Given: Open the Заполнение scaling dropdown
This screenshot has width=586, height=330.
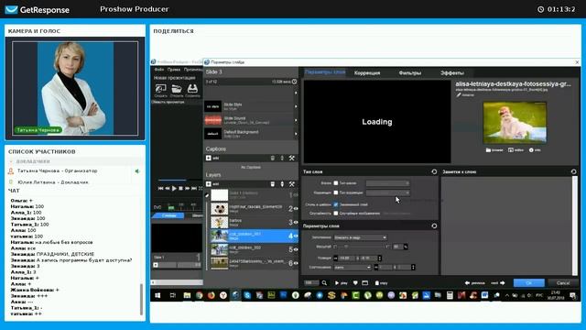Looking at the screenshot, I should point(360,237).
